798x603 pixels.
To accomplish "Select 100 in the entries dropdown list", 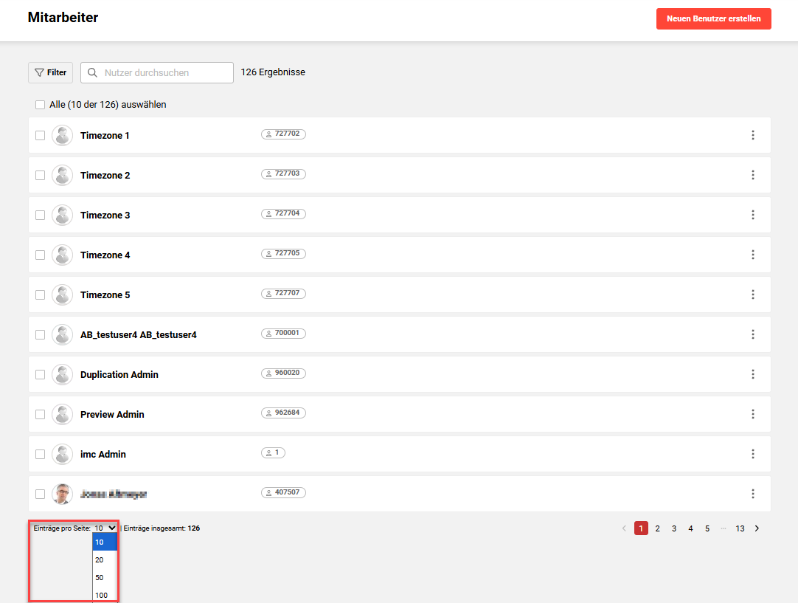I will [101, 595].
